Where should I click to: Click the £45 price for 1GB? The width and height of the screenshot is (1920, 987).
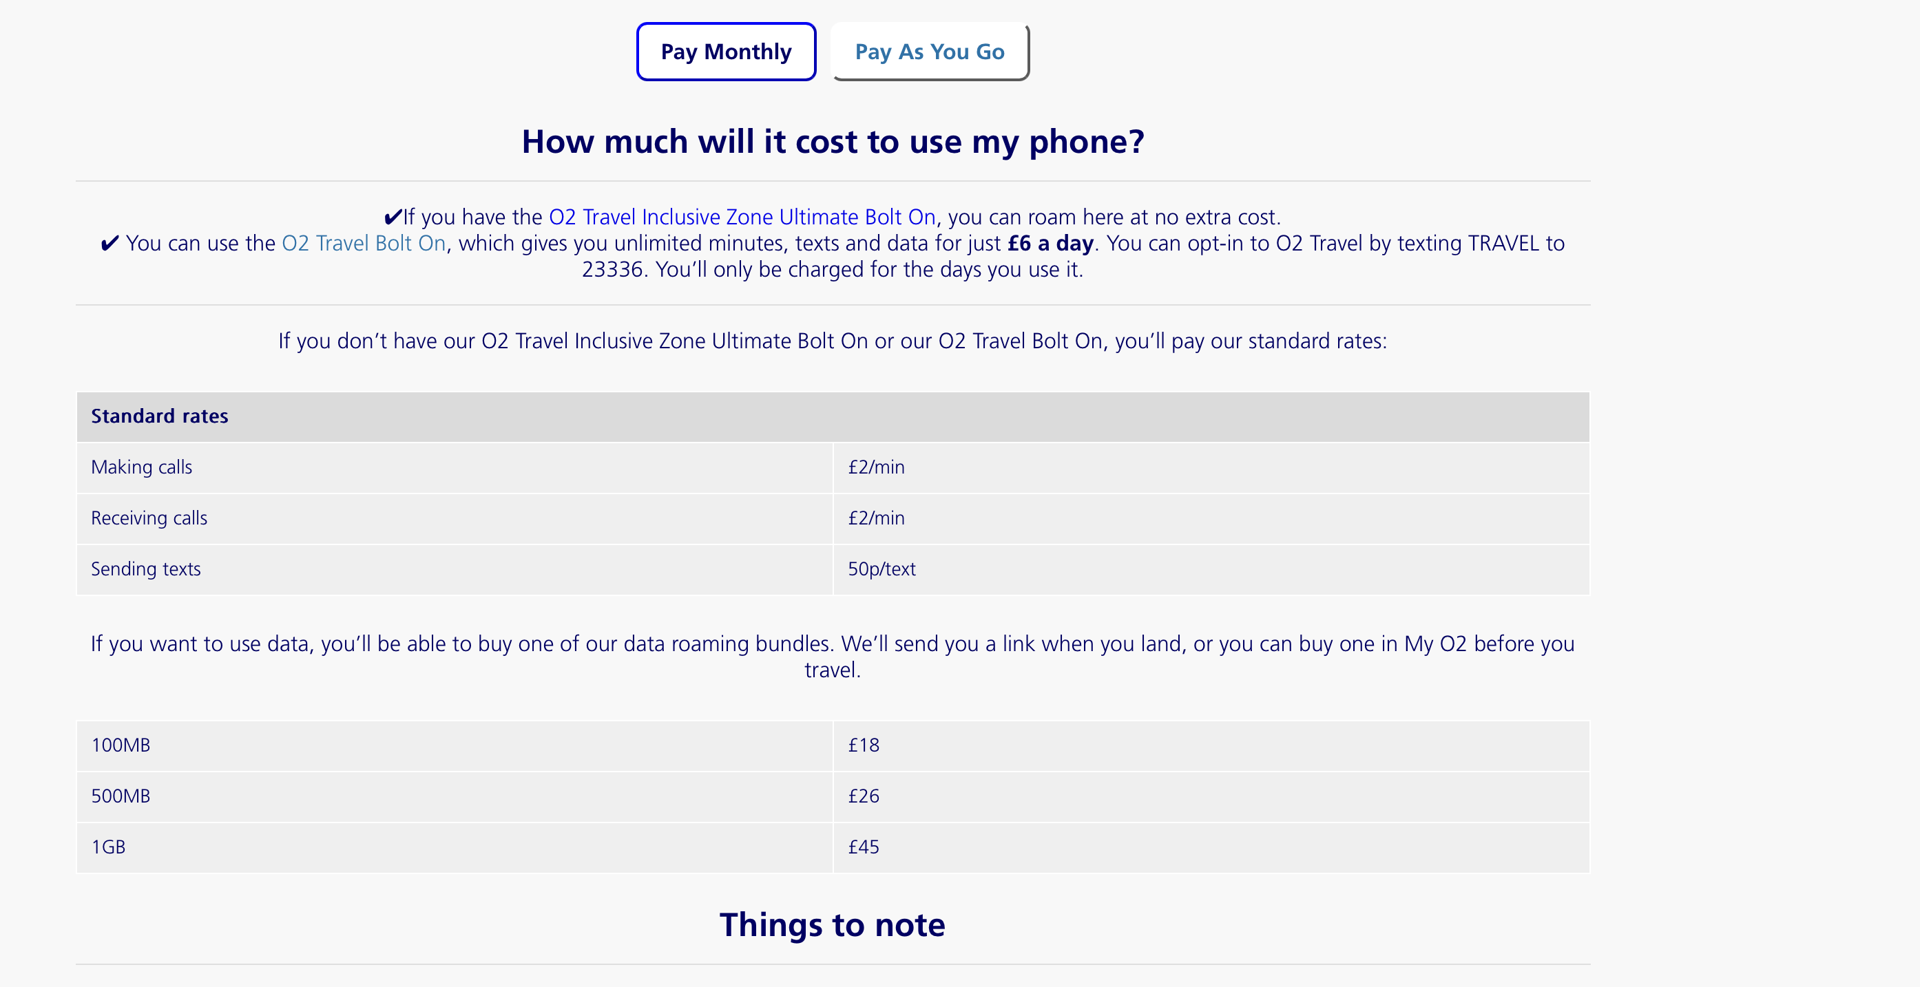tap(863, 846)
